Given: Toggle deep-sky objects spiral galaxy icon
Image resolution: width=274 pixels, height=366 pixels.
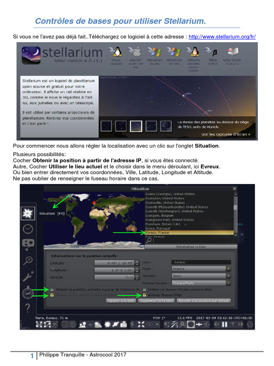Looking at the screenshot, I should coord(108,325).
